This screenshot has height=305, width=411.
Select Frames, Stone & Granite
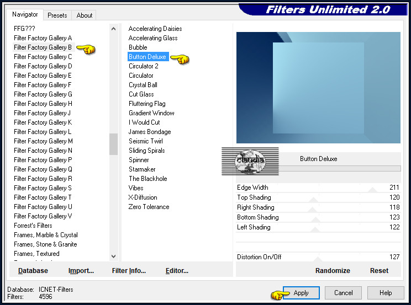(x=45, y=244)
